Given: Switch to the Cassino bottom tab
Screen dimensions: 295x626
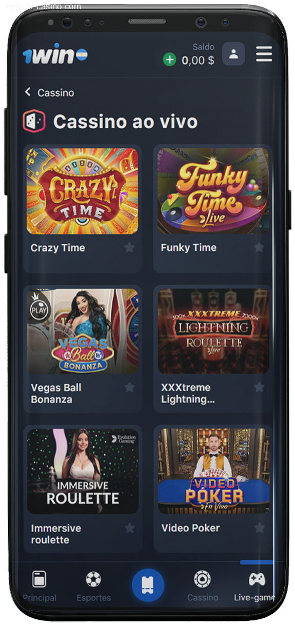Looking at the screenshot, I should click(202, 586).
